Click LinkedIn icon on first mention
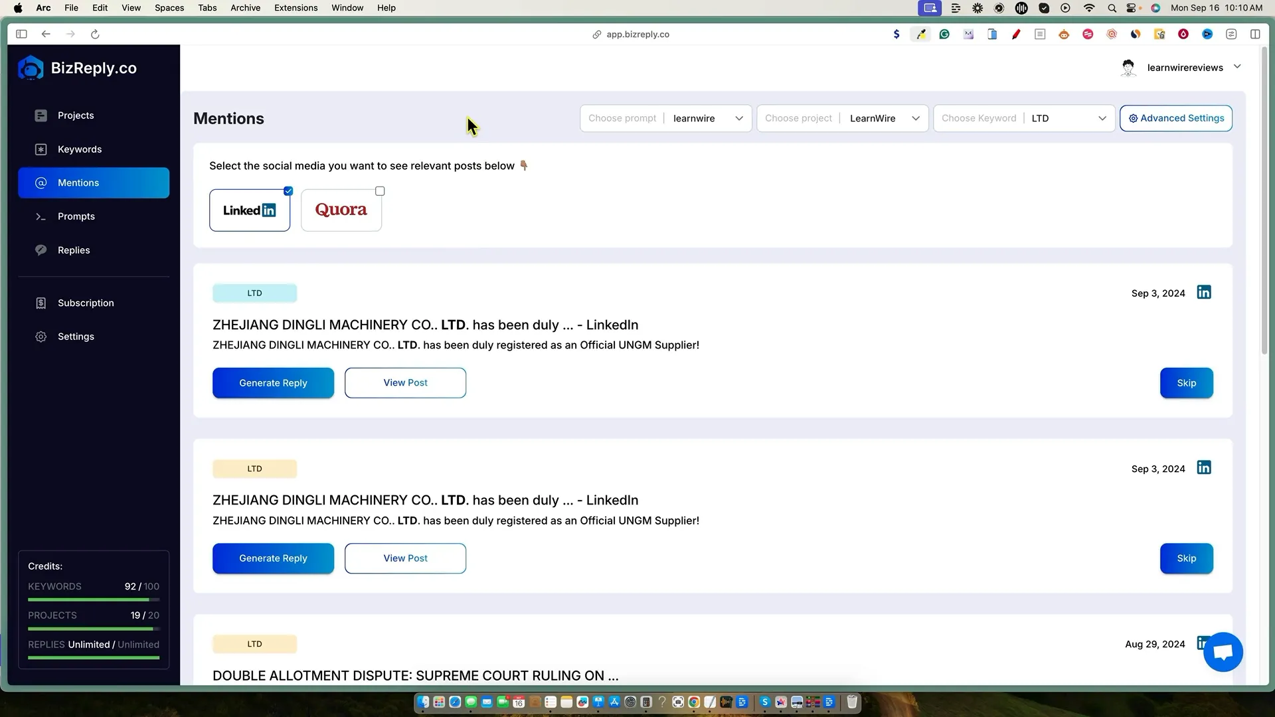 tap(1204, 293)
